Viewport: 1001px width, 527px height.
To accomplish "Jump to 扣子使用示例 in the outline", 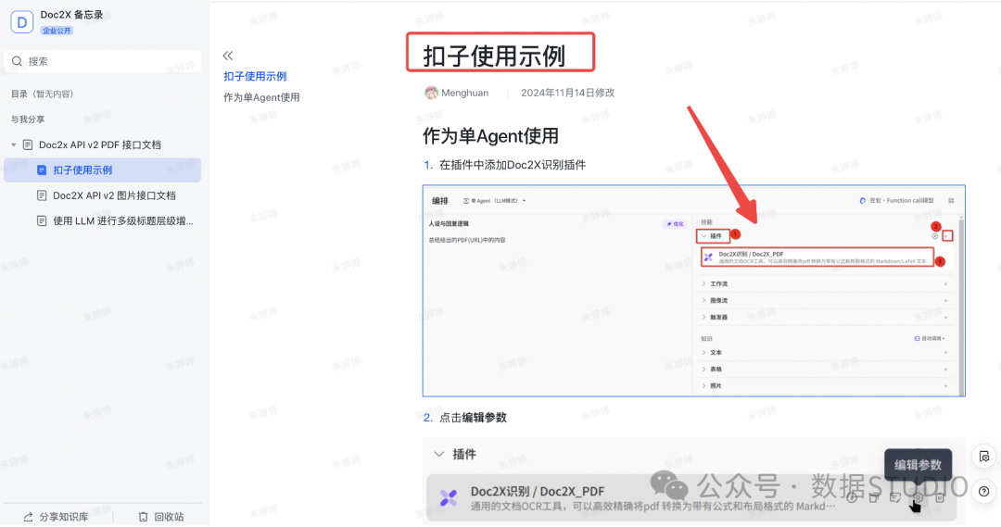I will point(255,77).
